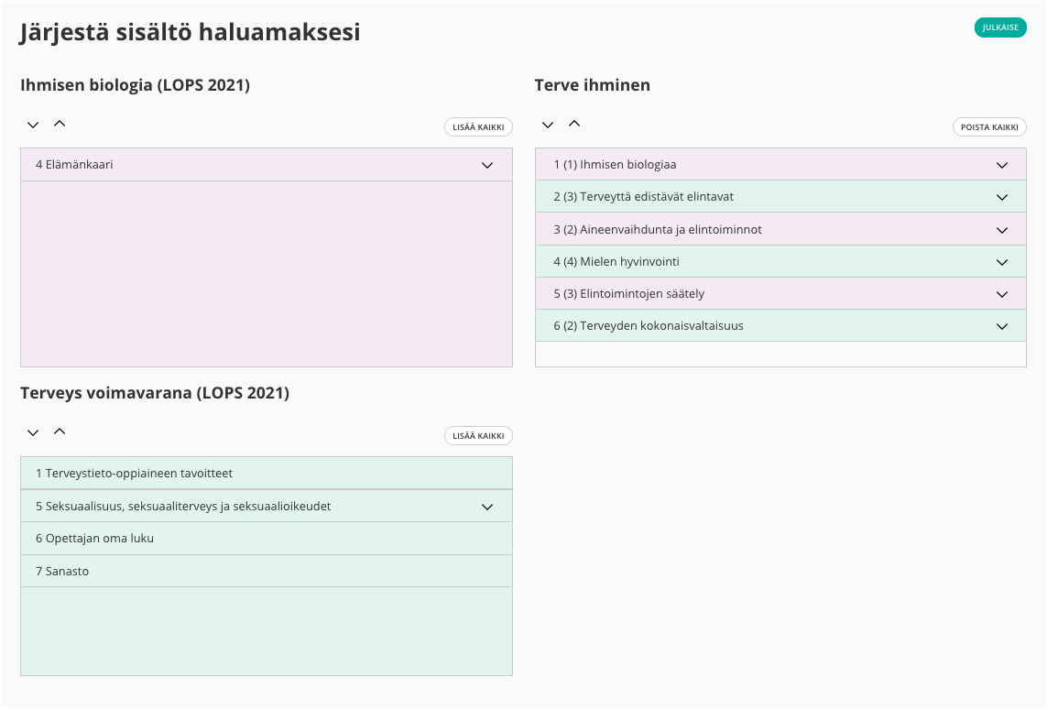Expand all chapters in Terveys voimavarana panel
Viewport: 1047px width, 710px height.
(x=33, y=432)
